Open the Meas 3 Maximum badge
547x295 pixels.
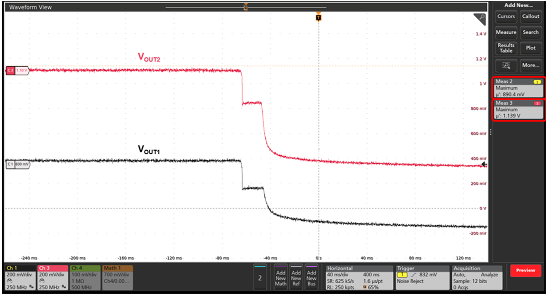pyautogui.click(x=519, y=110)
